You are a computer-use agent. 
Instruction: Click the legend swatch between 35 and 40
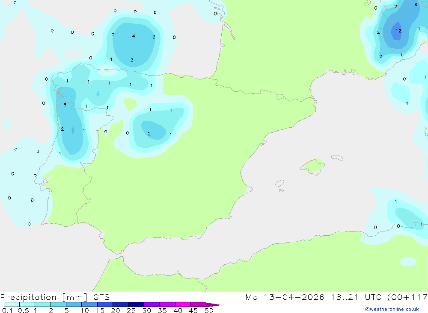click(167, 304)
